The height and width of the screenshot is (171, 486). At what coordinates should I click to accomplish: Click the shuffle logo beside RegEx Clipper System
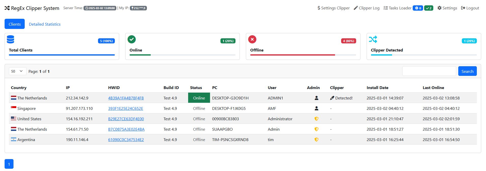[7, 8]
